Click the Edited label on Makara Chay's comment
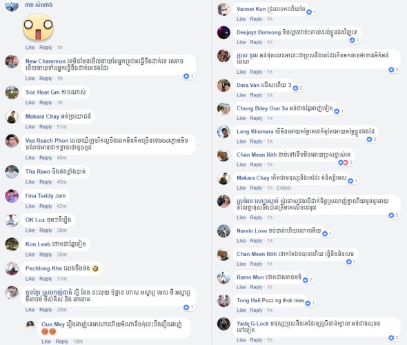The width and height of the screenshot is (407, 345). click(284, 188)
